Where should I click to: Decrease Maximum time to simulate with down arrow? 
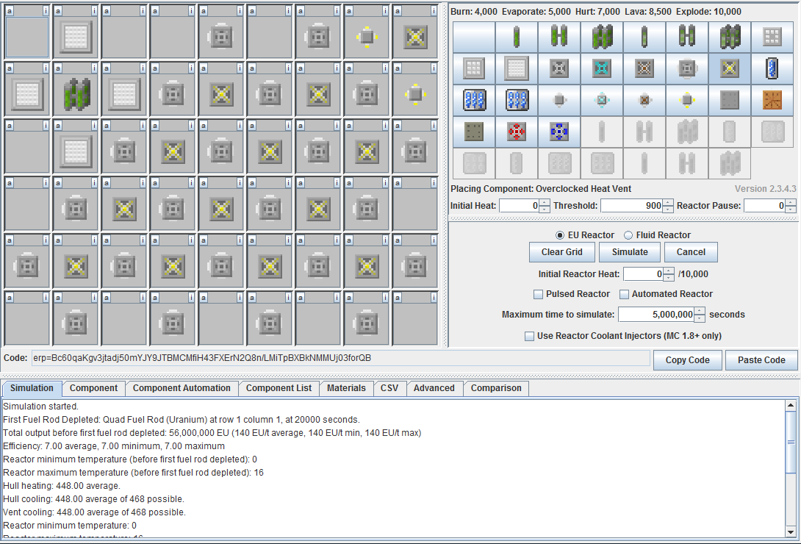[x=700, y=318]
